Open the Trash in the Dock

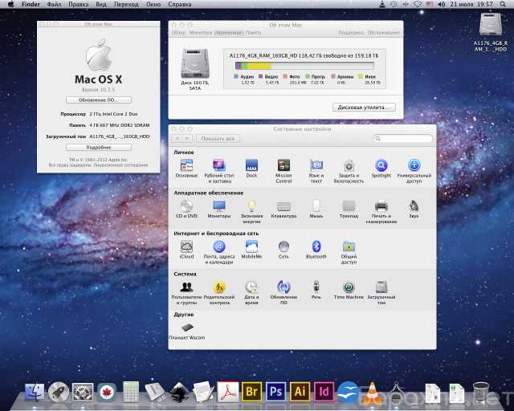[481, 392]
